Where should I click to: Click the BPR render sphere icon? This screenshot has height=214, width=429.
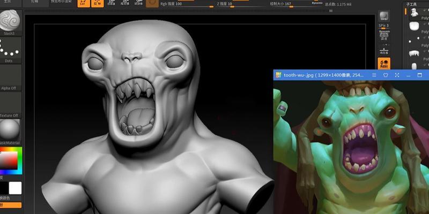pos(384,16)
